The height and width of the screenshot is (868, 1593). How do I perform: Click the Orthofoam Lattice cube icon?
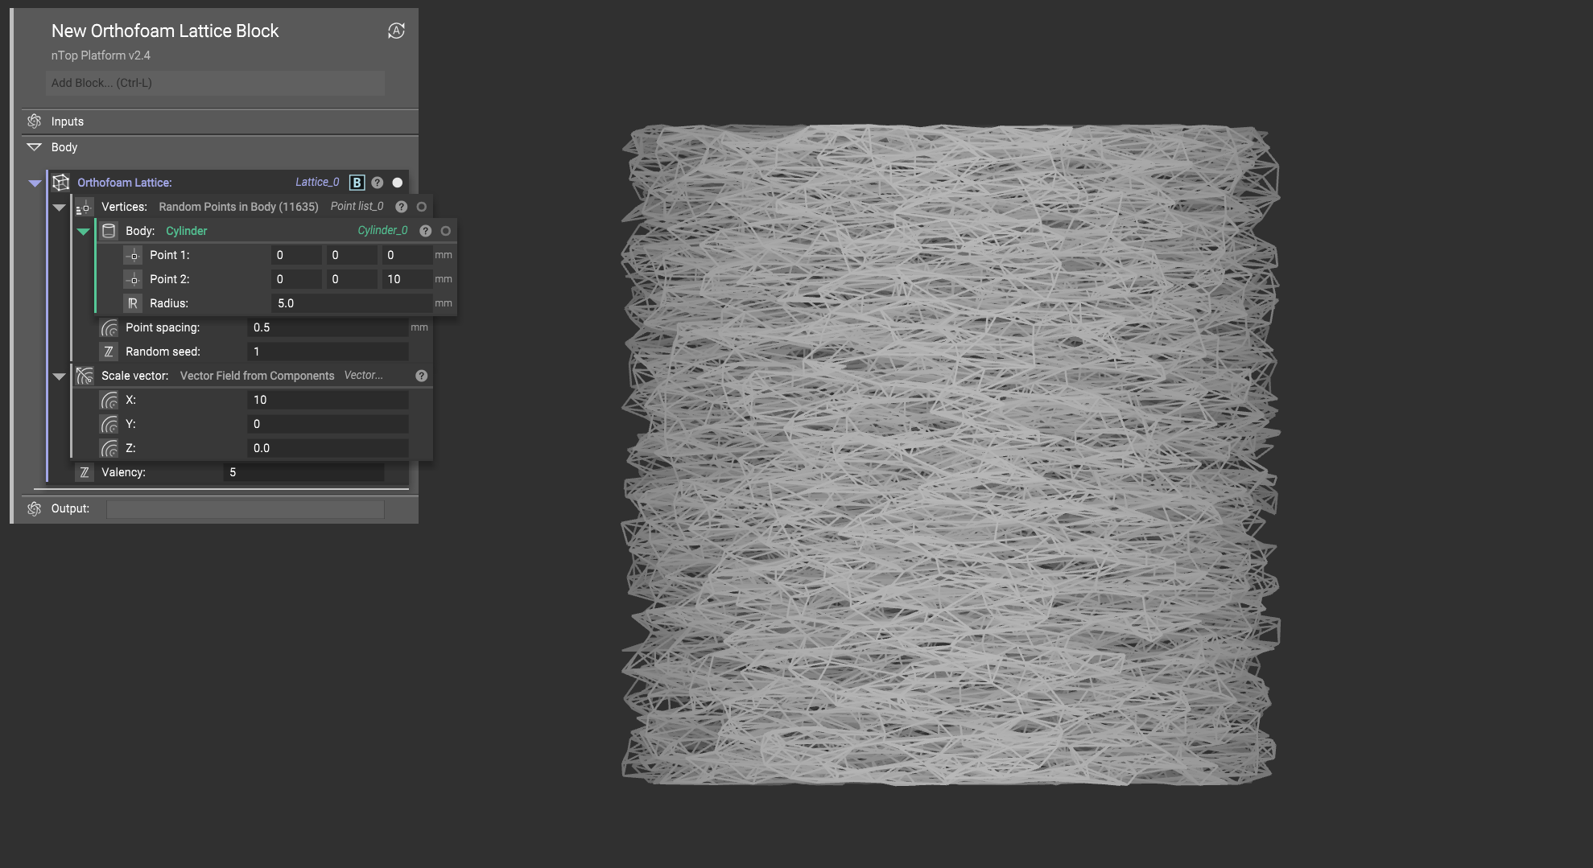60,183
